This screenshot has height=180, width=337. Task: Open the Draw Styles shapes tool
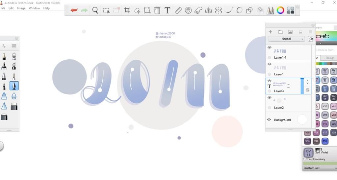[x=249, y=10]
